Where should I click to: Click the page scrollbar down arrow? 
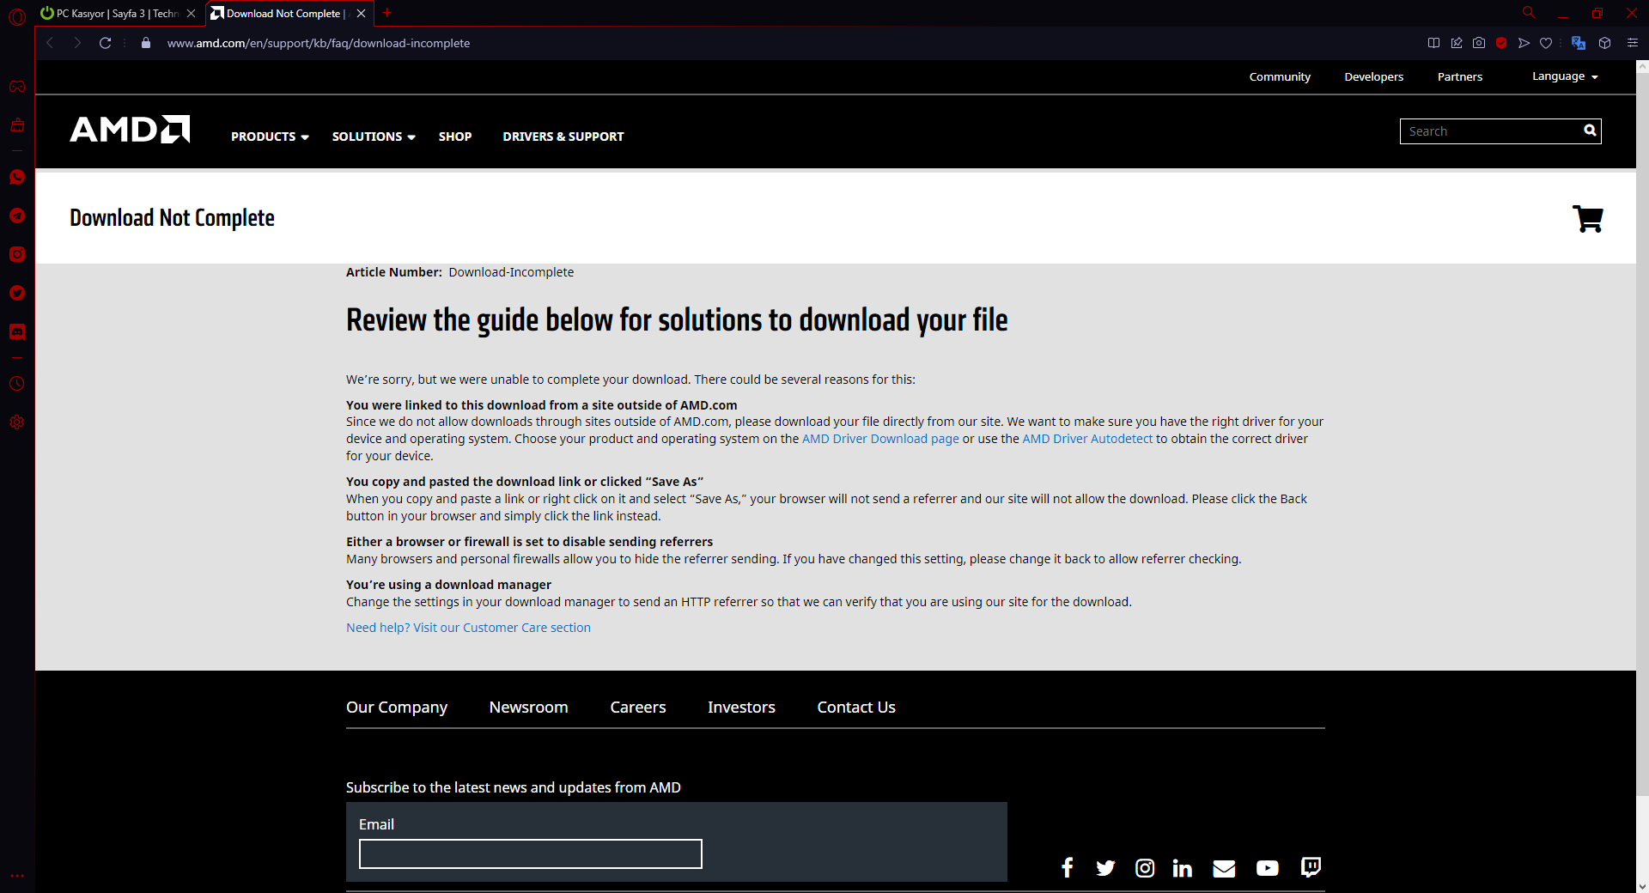1642,886
